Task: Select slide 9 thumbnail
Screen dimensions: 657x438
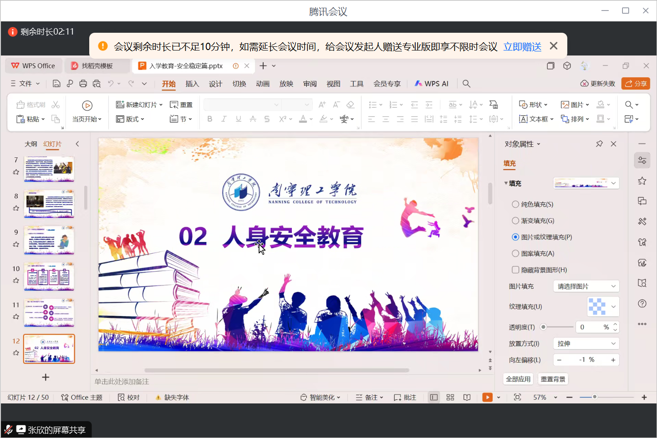Action: click(49, 240)
